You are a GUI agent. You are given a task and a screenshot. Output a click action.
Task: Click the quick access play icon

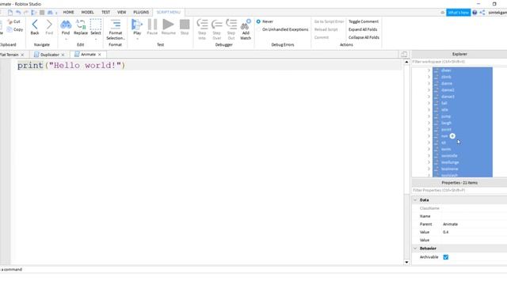pos(34,13)
